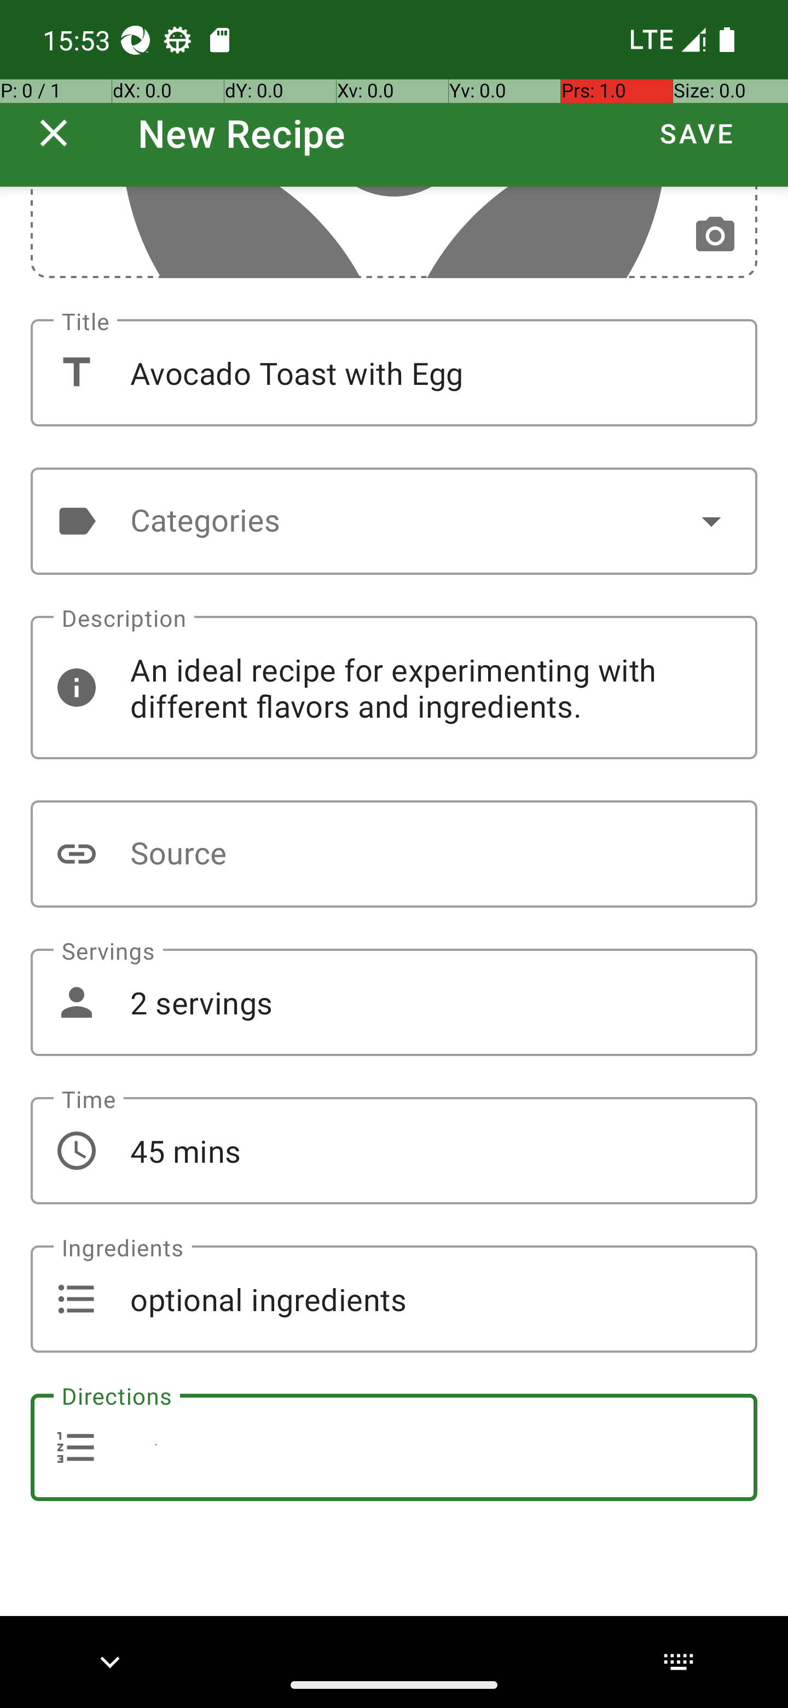The image size is (788, 1708).
Task: Expand the Categories dropdown arrow
Action: pos(711,521)
